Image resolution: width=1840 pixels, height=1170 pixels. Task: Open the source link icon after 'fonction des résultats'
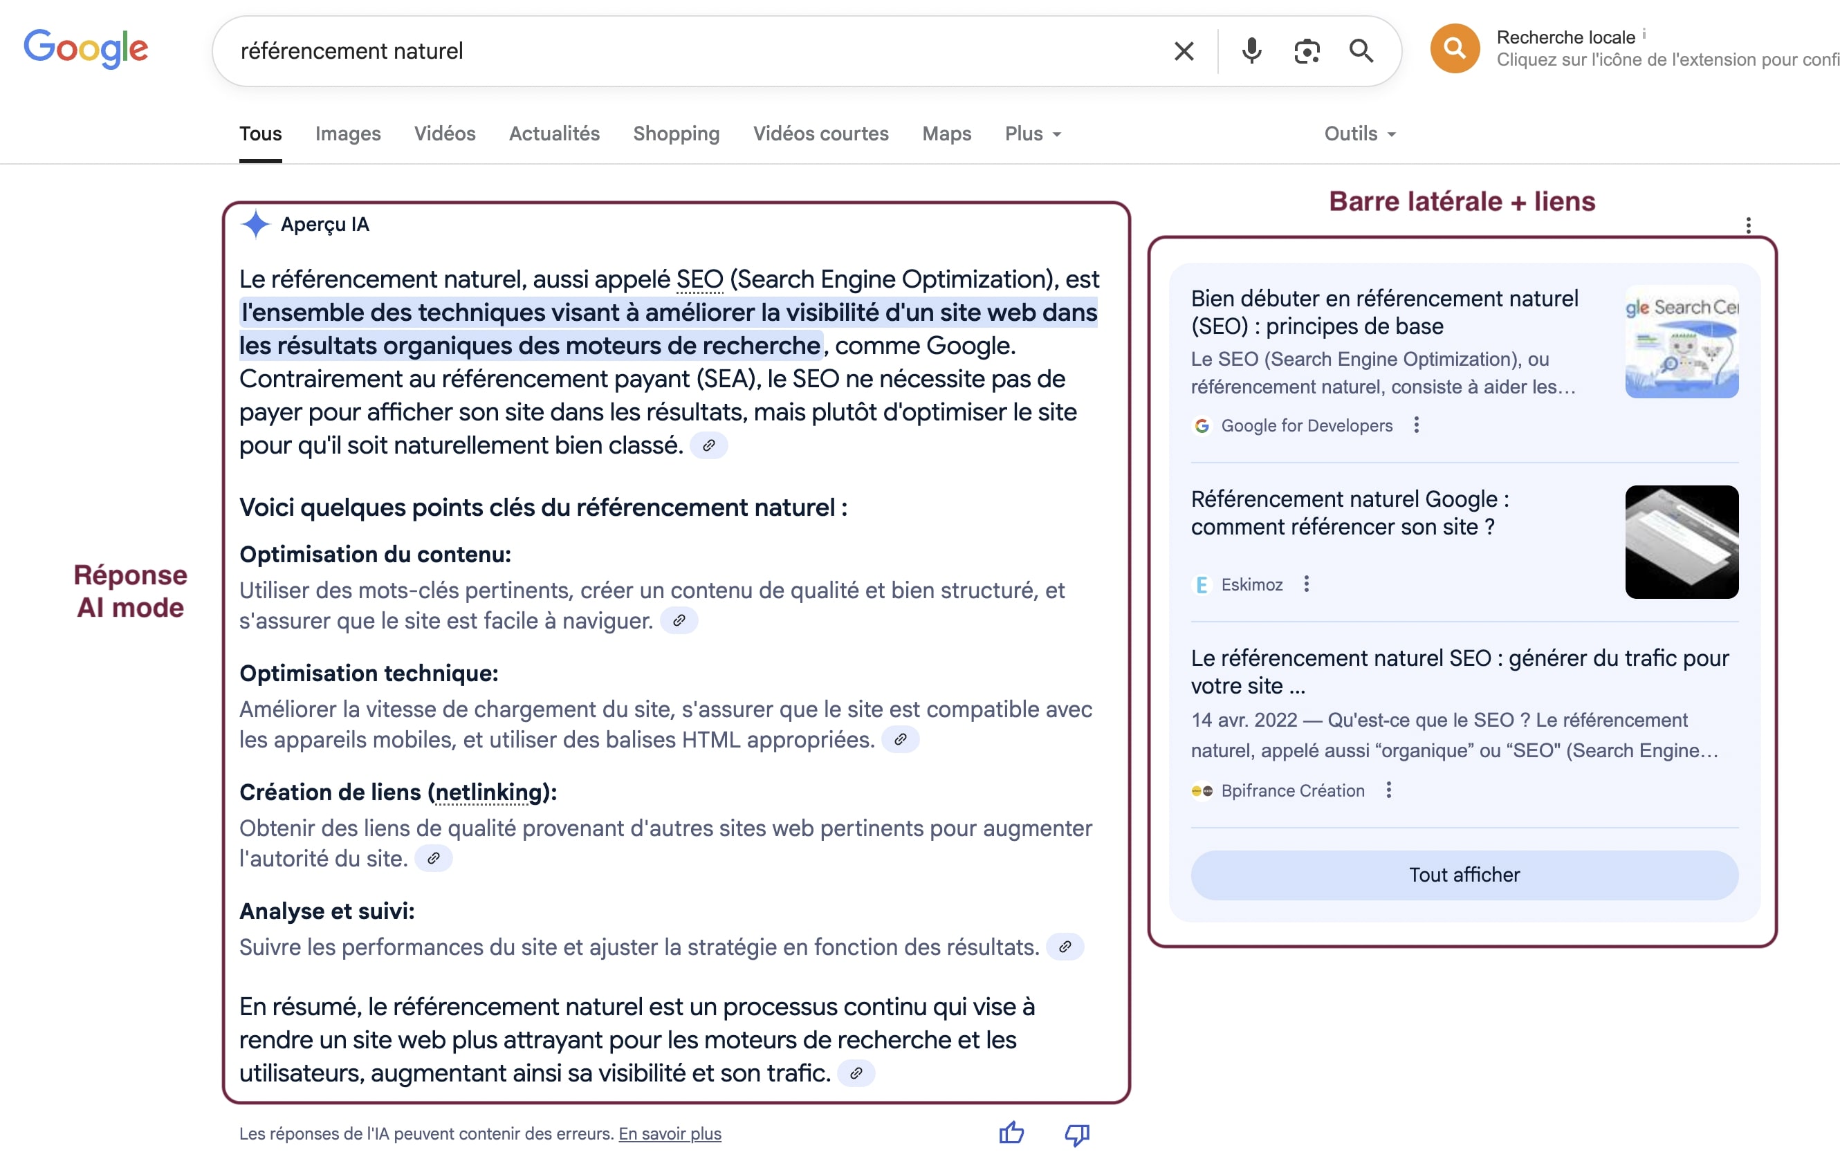(1065, 947)
